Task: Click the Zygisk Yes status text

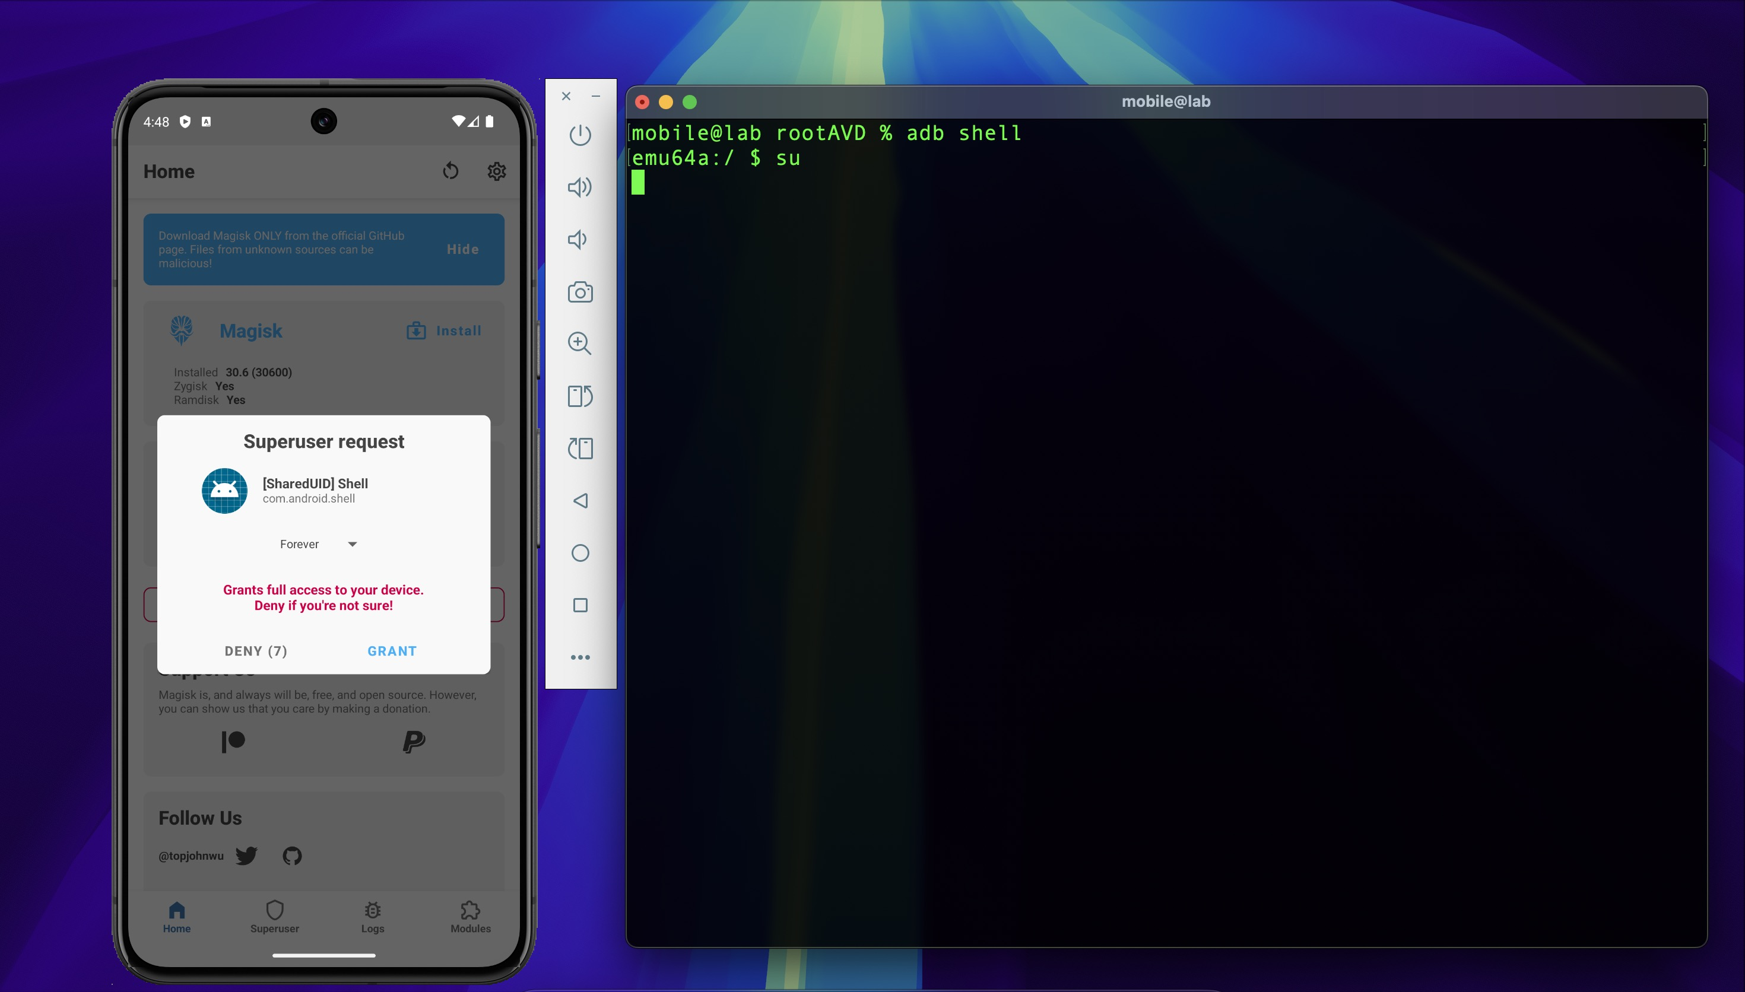Action: [x=204, y=386]
